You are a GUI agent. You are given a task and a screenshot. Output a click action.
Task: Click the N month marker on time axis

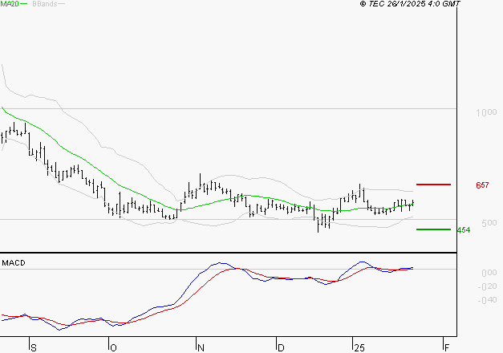pos(201,348)
